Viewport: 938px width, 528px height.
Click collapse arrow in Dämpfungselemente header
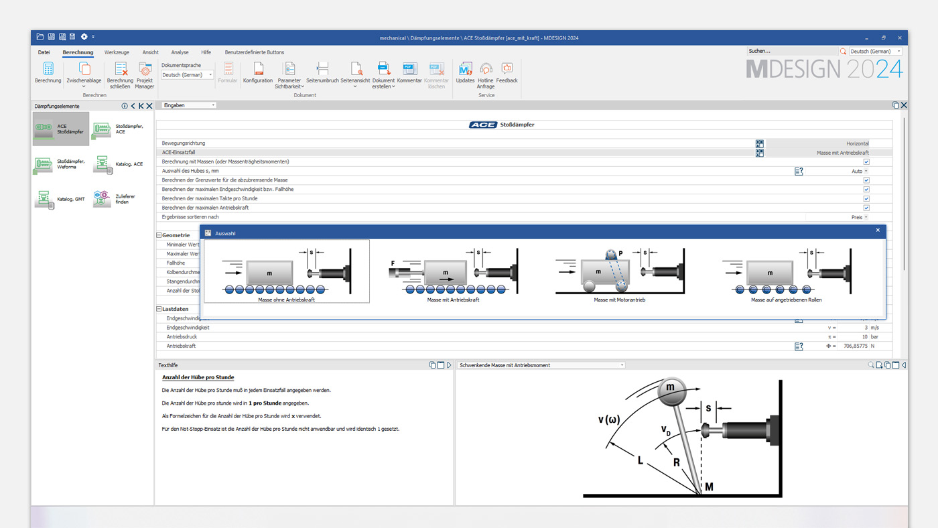click(x=133, y=106)
